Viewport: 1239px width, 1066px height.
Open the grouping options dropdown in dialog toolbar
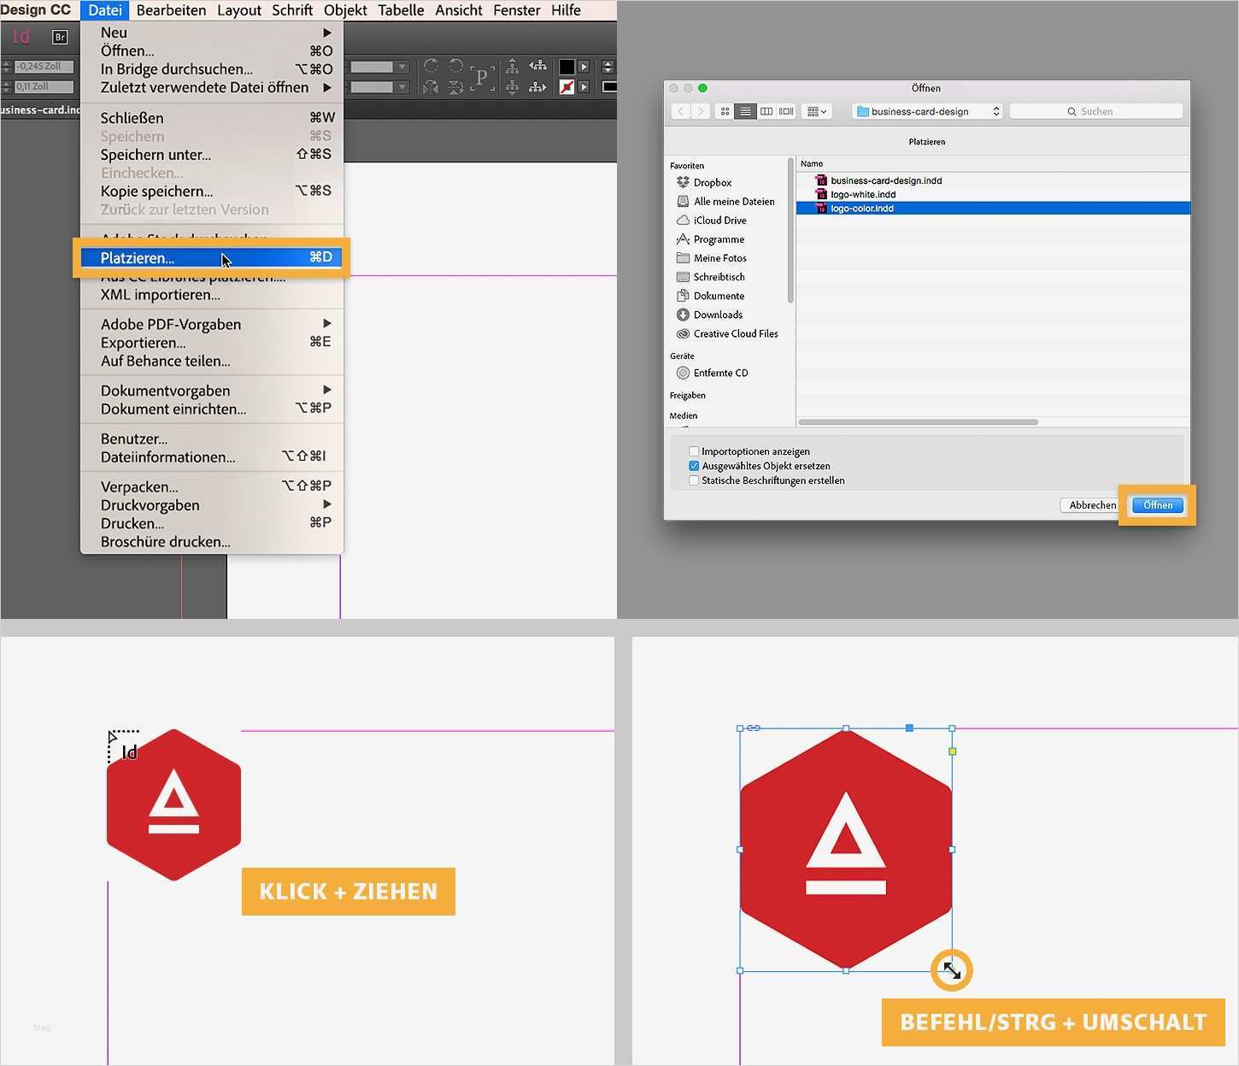[x=817, y=111]
